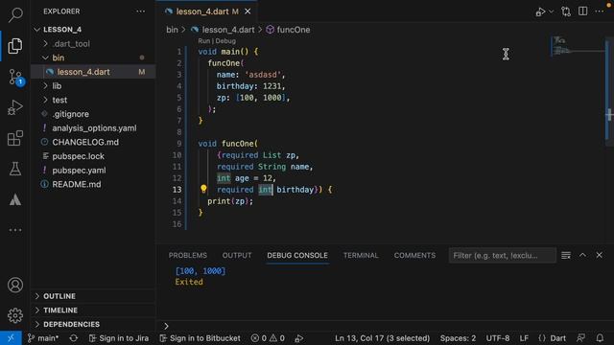Select lesson_4.dart in file tree

93,72
